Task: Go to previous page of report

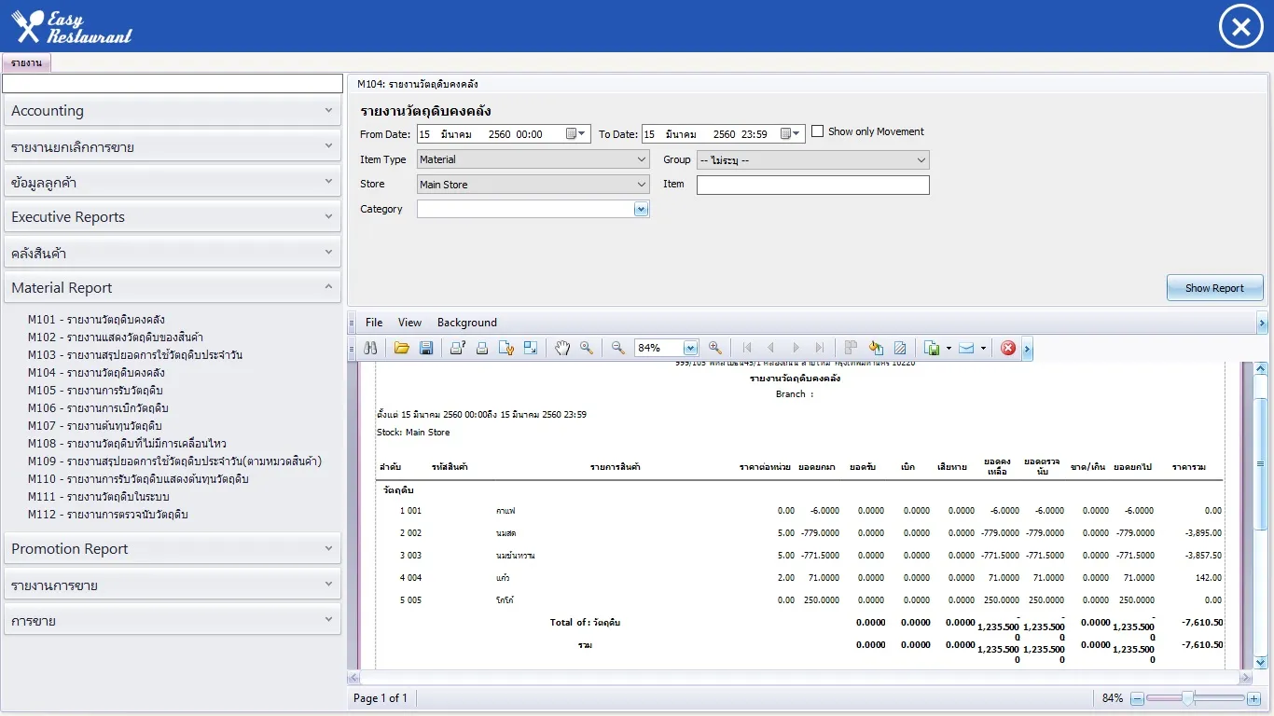Action: coord(771,348)
